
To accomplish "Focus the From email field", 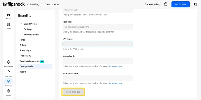I will tap(98, 27).
